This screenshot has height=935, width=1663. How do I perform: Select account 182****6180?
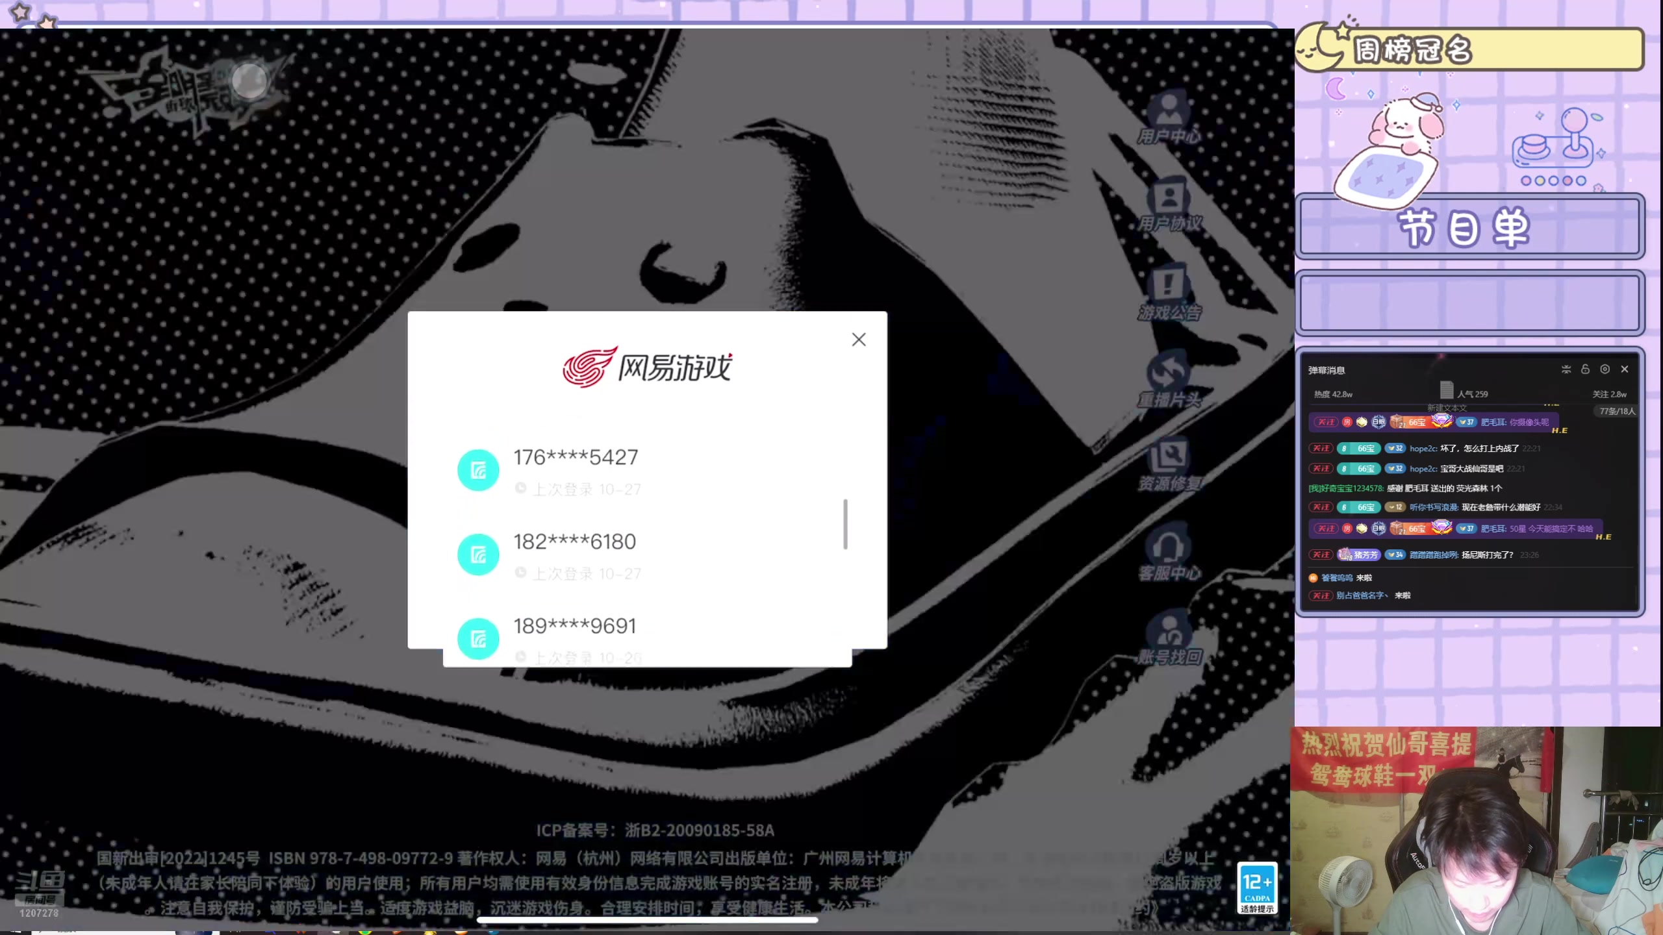[x=646, y=555]
